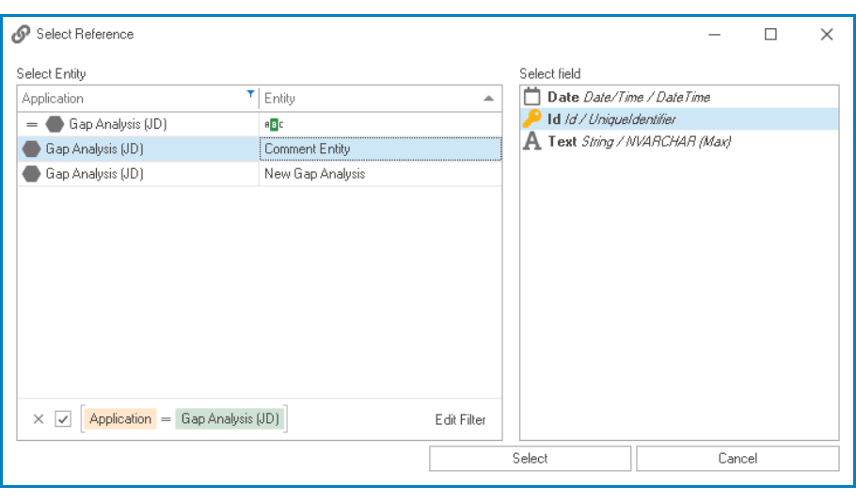
Task: Select the New Gap Analysis entity
Action: [381, 174]
